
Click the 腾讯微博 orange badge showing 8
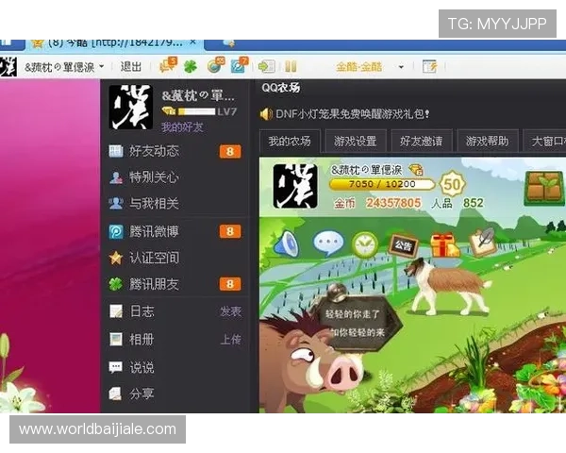point(230,231)
